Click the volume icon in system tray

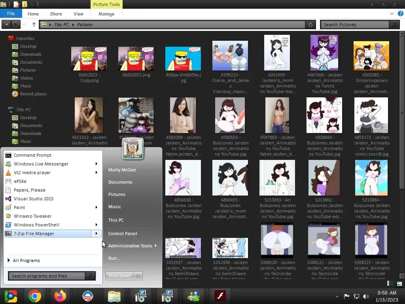[x=365, y=296]
